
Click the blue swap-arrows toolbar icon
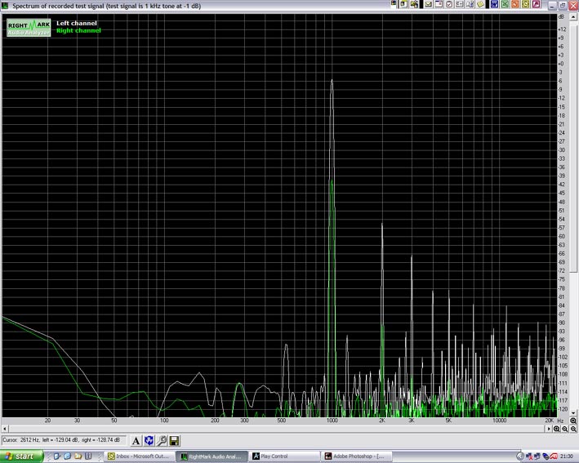(149, 440)
